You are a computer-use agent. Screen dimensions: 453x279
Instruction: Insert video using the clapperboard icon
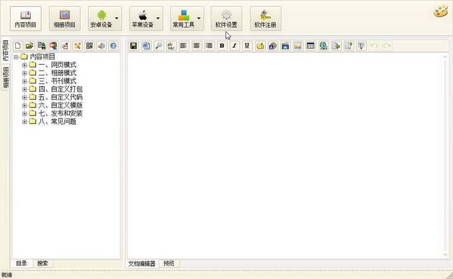click(285, 46)
